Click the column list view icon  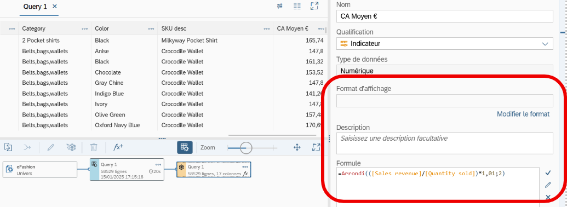pyautogui.click(x=297, y=6)
